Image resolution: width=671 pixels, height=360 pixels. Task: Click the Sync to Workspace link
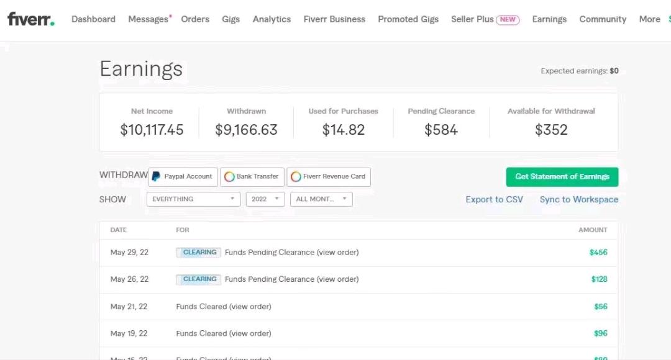pos(578,199)
